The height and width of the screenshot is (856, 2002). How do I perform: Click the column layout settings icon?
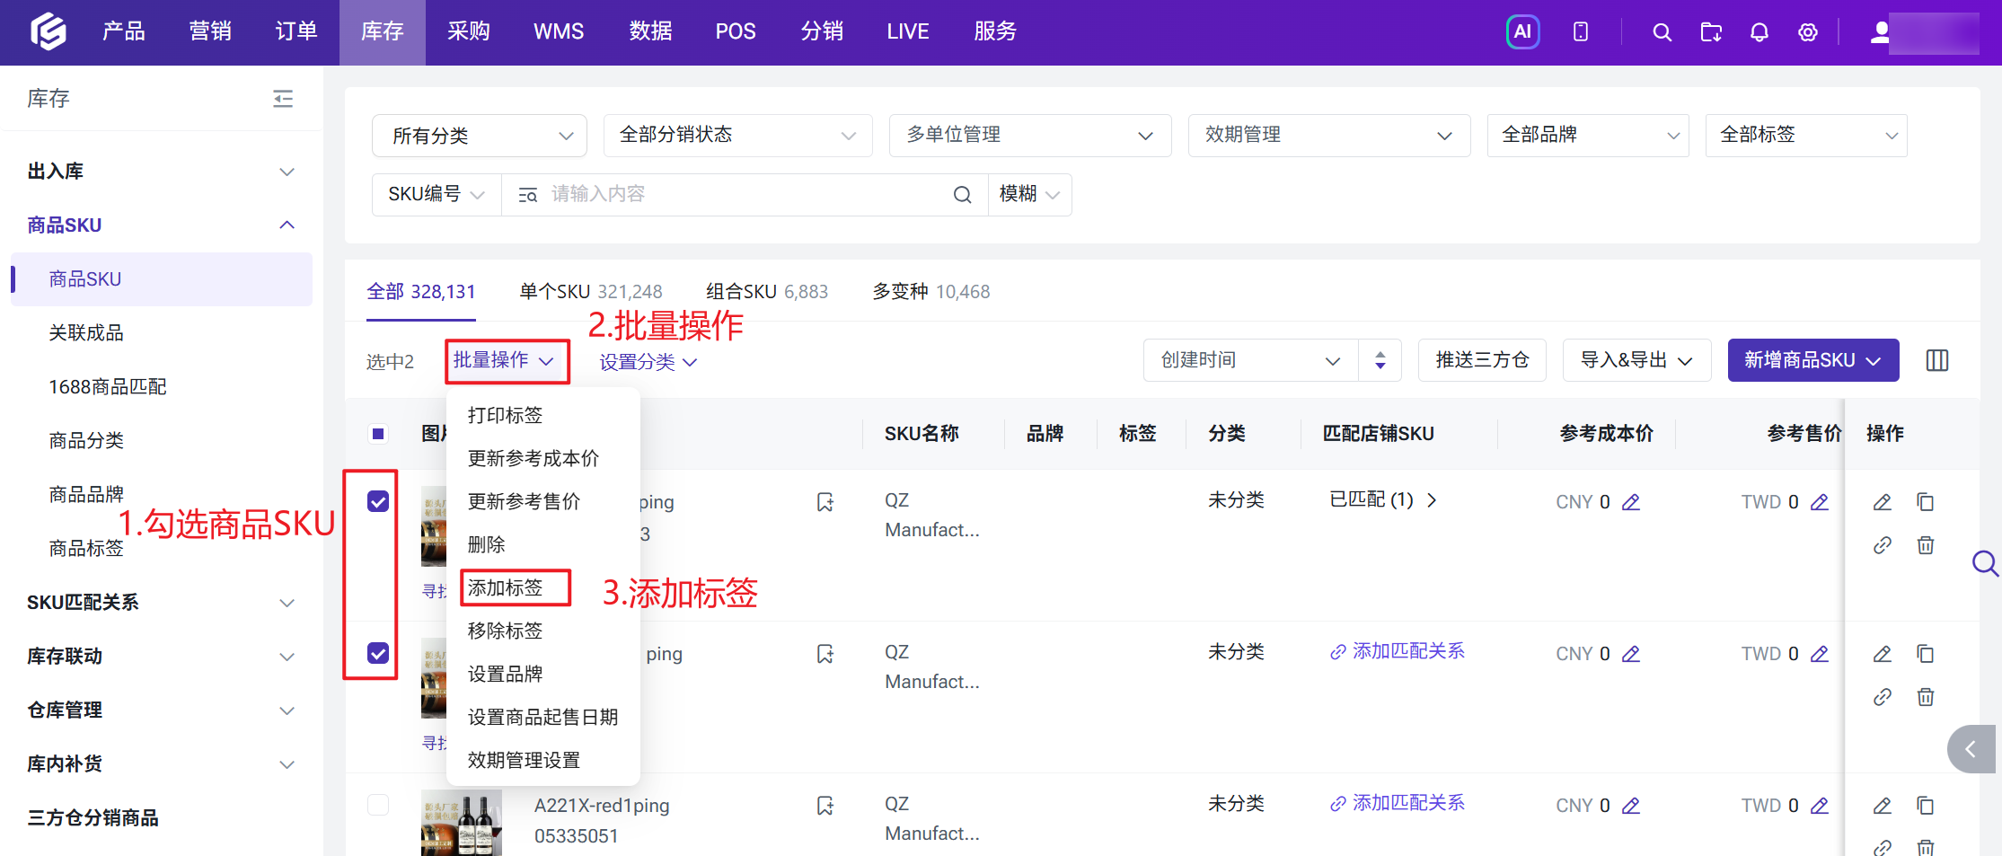tap(1937, 360)
